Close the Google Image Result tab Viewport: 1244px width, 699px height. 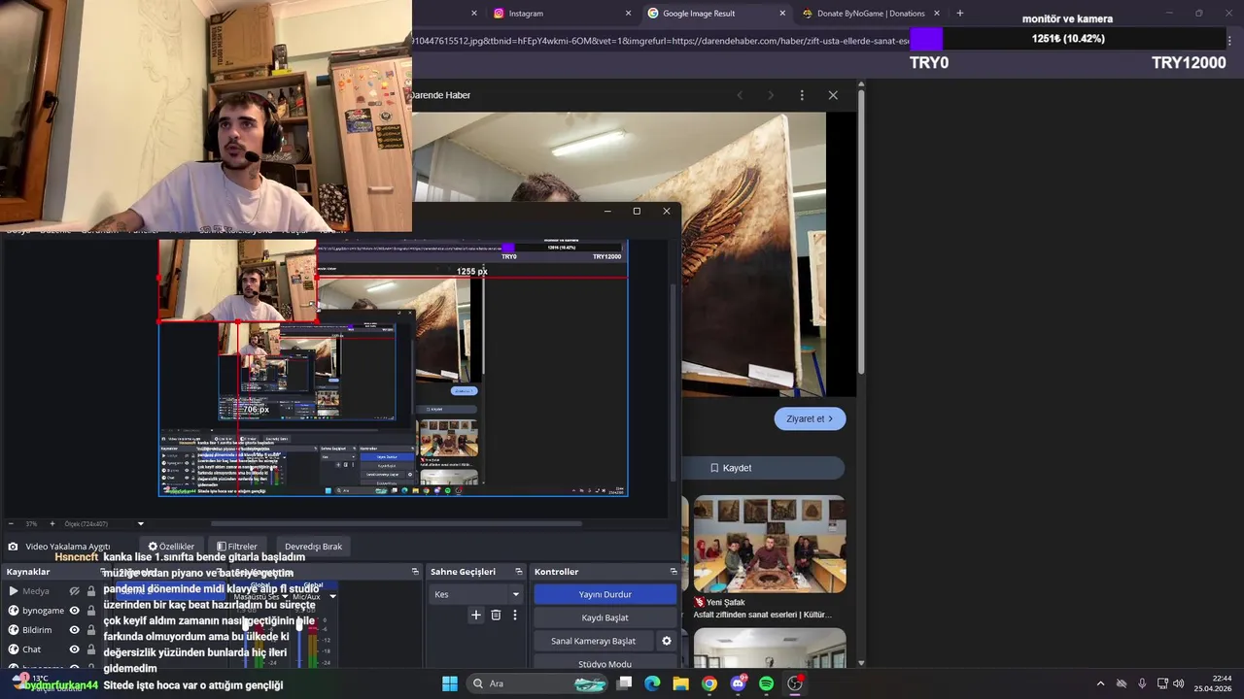pos(782,14)
